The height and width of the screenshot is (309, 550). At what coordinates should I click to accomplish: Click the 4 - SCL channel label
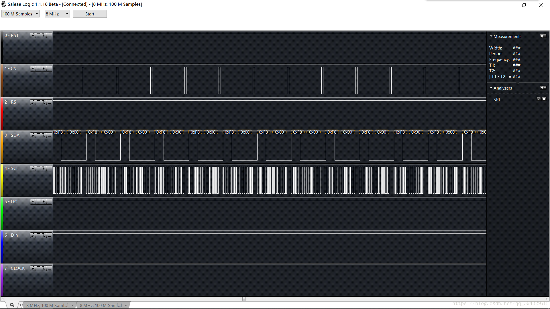coord(11,169)
